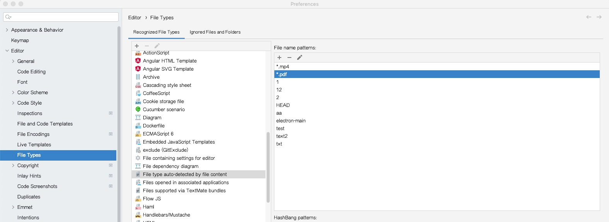Click the settings tree scrollbar
This screenshot has height=222, width=609.
(119, 124)
